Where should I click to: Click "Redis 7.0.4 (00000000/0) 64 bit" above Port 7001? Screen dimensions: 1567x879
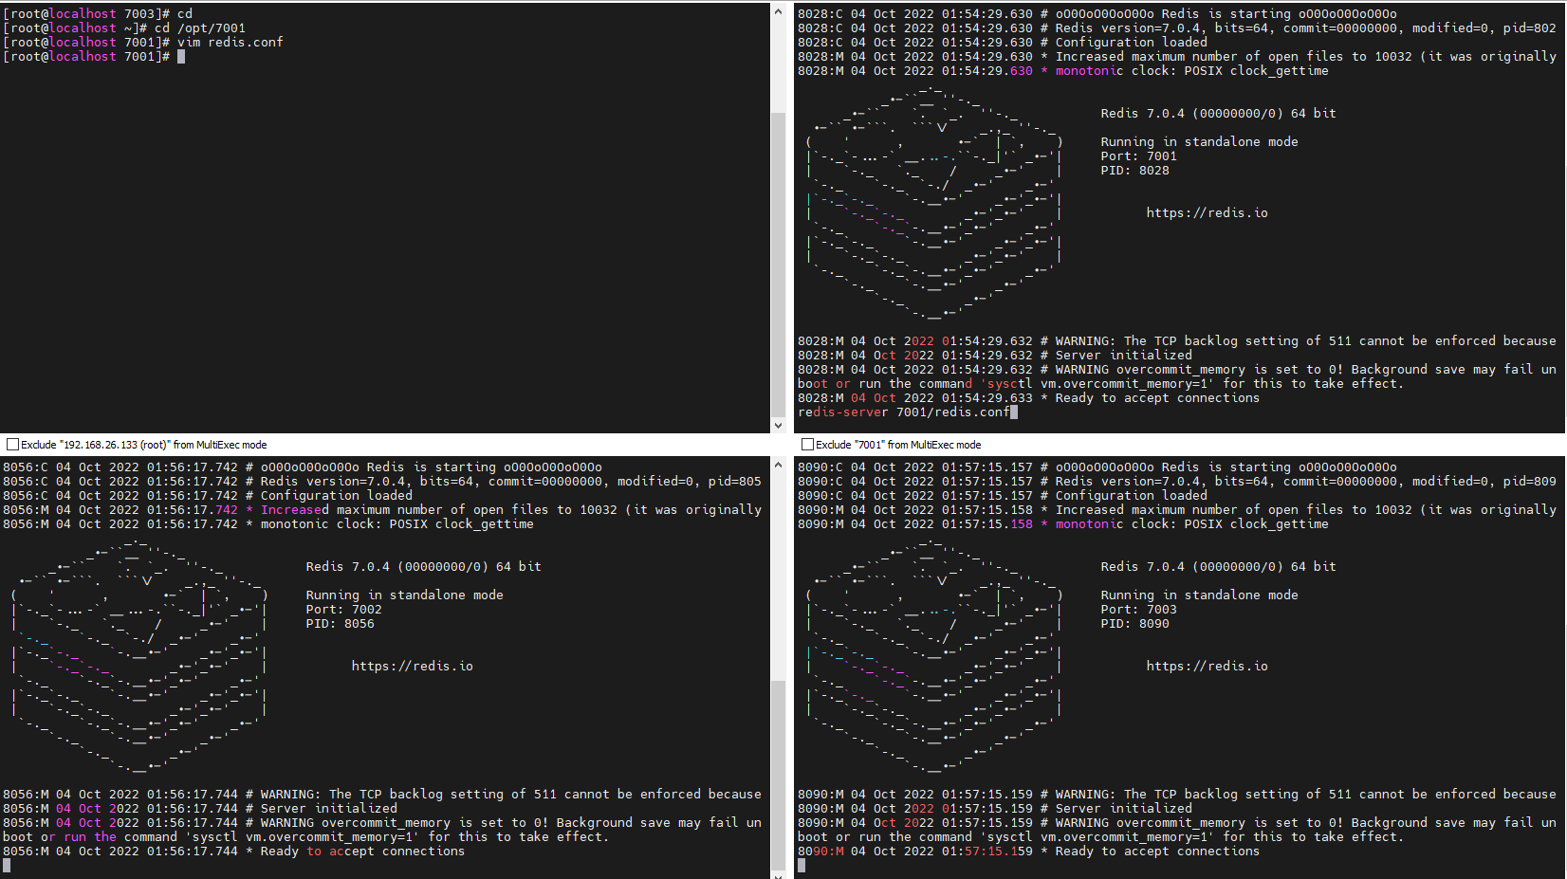(1218, 114)
